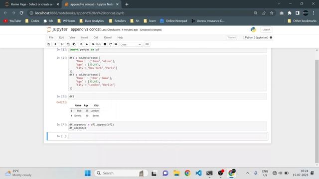Click the DataFrame definitions cell
This screenshot has width=319, height=179.
[x=167, y=73]
